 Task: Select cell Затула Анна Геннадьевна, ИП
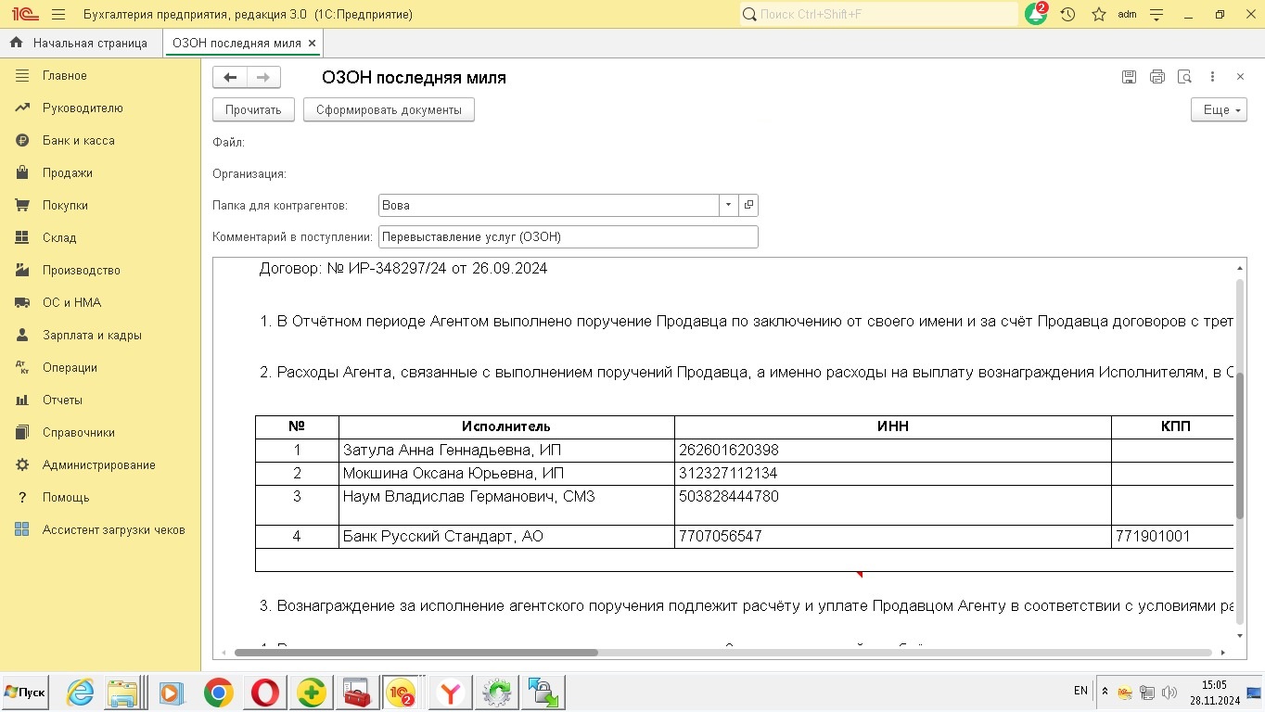506,451
